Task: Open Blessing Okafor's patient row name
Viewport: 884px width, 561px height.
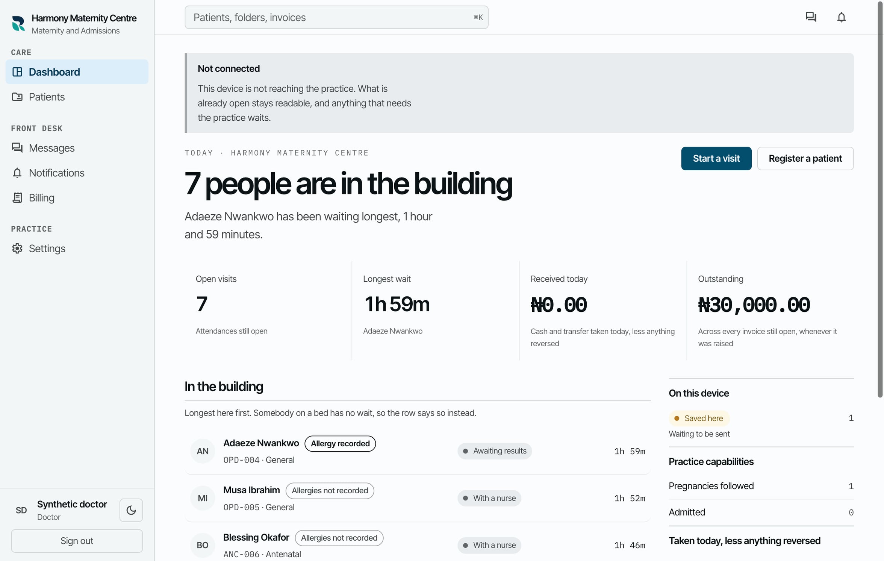Action: [x=256, y=538]
